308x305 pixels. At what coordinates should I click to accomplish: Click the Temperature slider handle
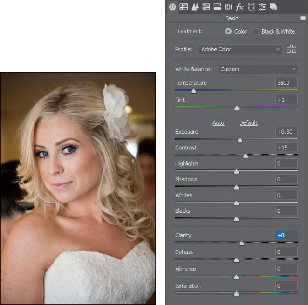193,91
